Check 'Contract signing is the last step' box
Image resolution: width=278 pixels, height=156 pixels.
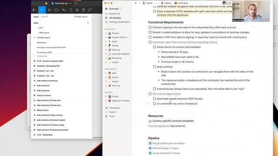(150, 27)
